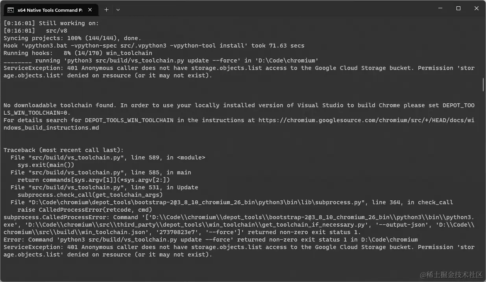Click the 'Traceback (most recent call last)' line
The image size is (486, 282).
pos(63,150)
